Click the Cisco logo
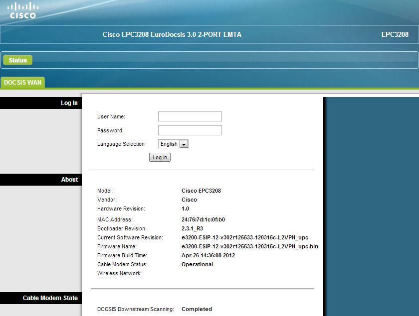419x316 pixels. (23, 10)
